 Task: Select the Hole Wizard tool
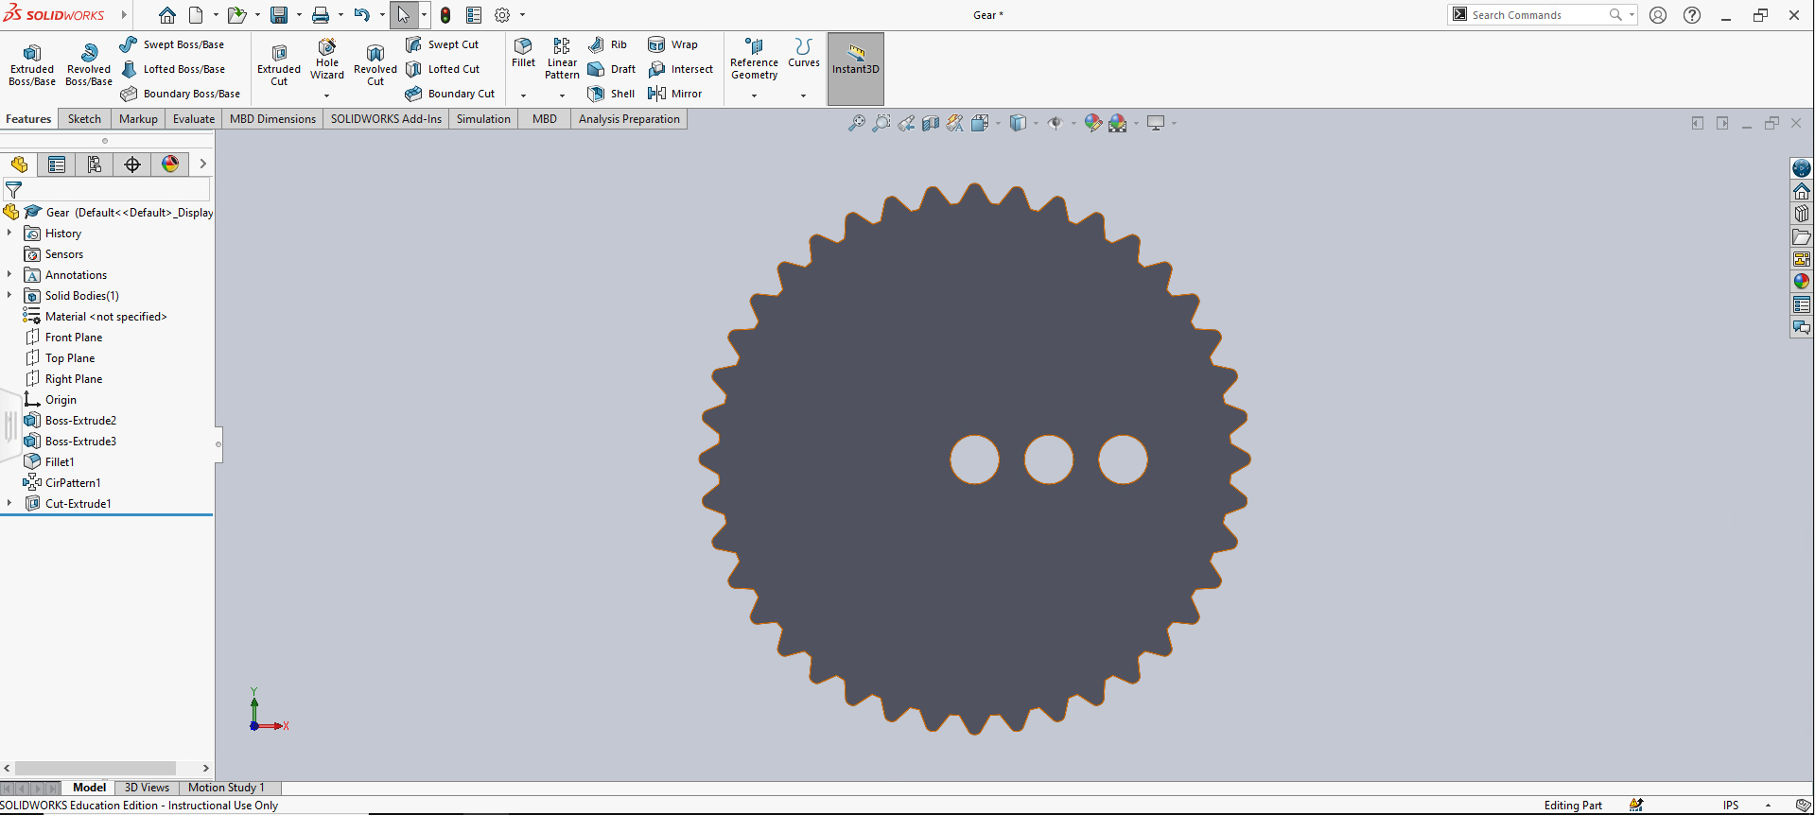click(327, 59)
